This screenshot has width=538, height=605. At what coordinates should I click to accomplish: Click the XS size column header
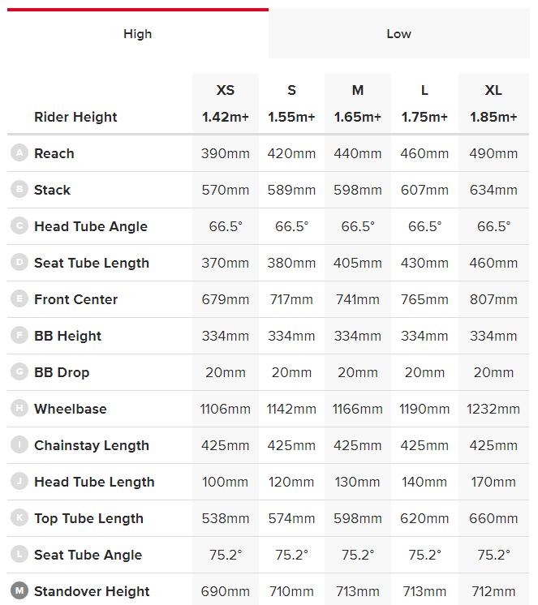(x=225, y=90)
